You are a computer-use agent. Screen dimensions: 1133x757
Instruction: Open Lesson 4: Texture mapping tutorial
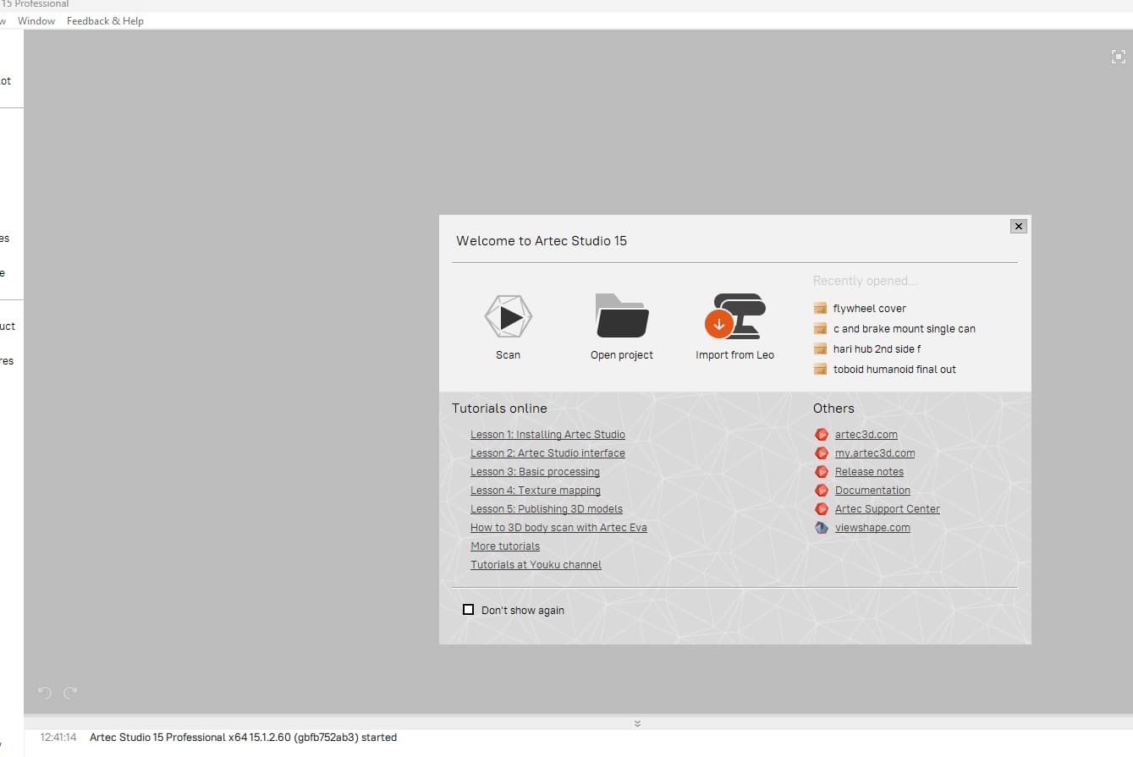536,491
